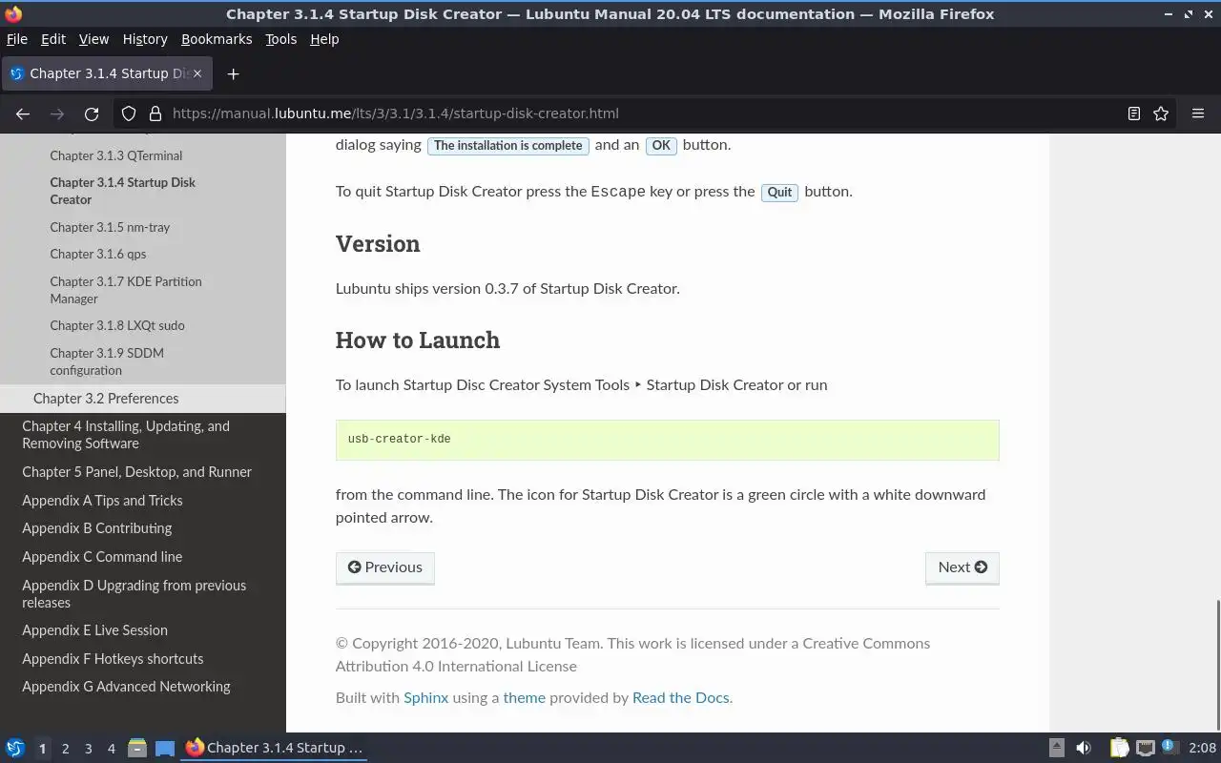Switch to virtual desktop 2
This screenshot has height=763, width=1221.
click(x=65, y=749)
